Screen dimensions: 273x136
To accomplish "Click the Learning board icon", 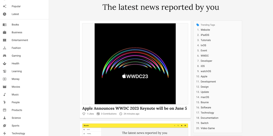I will (x=5, y=71).
